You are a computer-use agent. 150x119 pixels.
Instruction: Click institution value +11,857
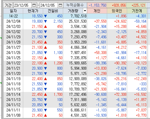(140, 100)
